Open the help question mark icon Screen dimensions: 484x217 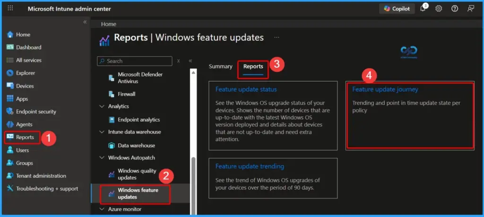455,9
